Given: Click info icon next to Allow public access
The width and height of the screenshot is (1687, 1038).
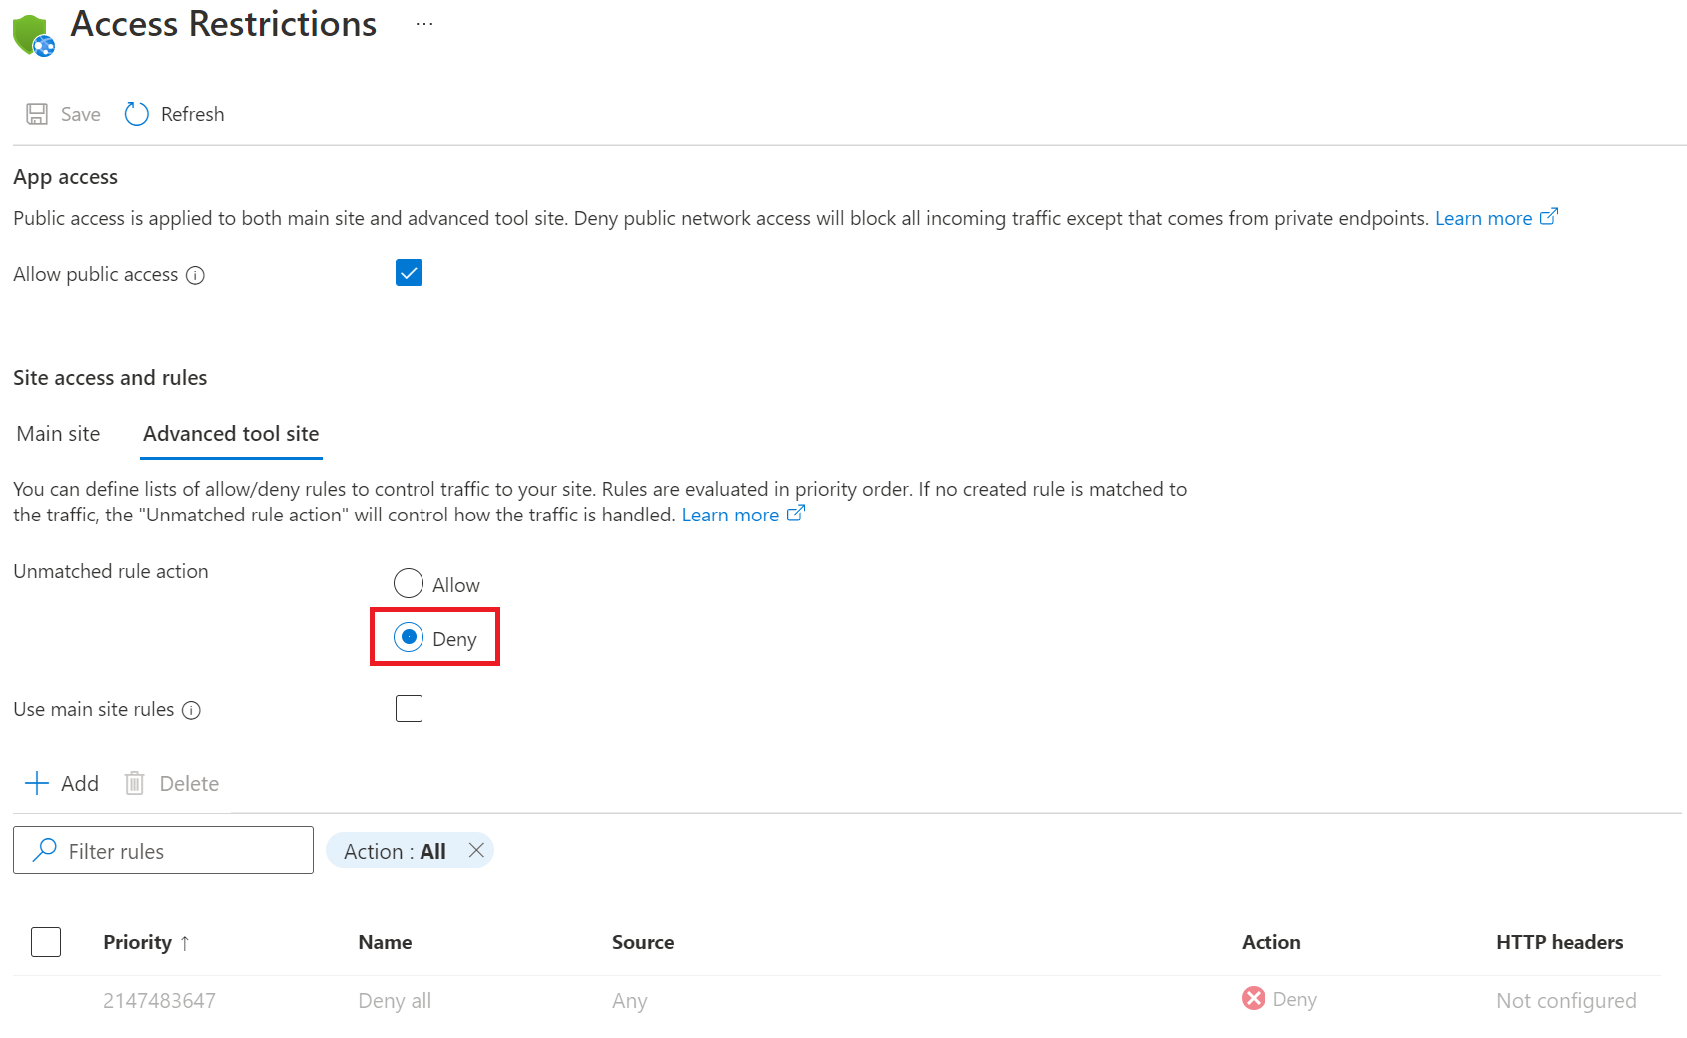Looking at the screenshot, I should click(196, 276).
